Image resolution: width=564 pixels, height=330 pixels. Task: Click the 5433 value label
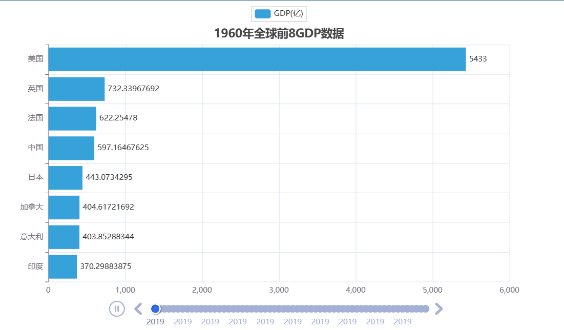[478, 59]
